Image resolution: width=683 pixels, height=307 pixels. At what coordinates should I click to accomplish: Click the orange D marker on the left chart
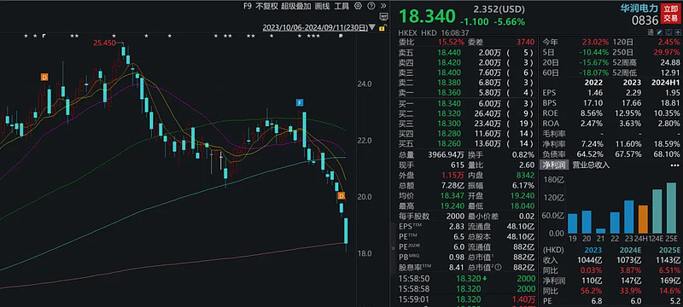click(x=44, y=77)
